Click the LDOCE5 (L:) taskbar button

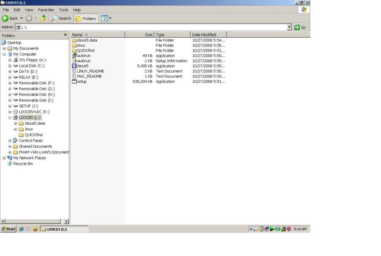point(64,229)
